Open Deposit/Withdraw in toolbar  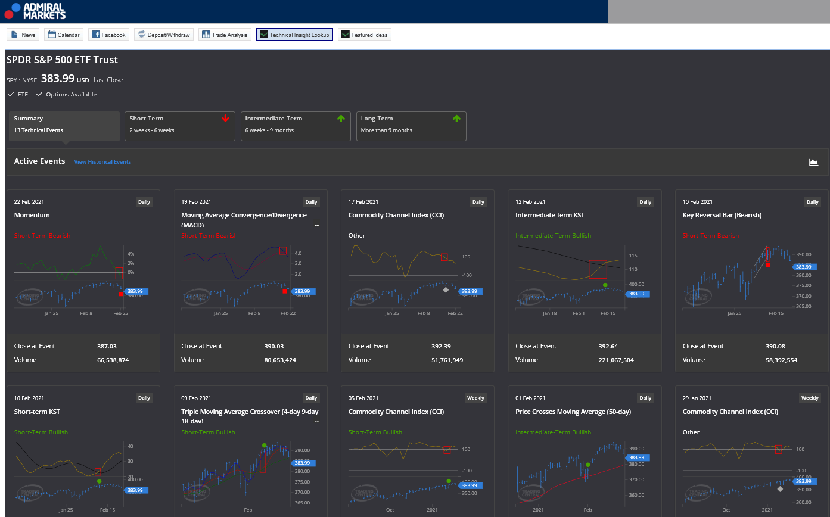tap(164, 35)
